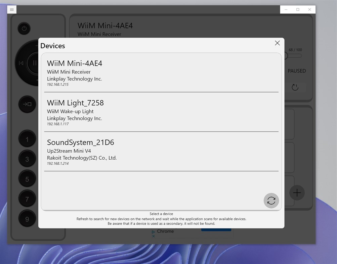Image resolution: width=337 pixels, height=264 pixels.
Task: Click the repeat-one playback icon
Action: (x=295, y=87)
